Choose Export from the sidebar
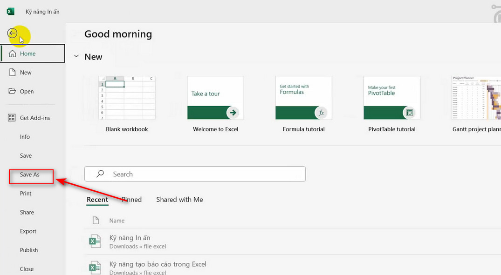The width and height of the screenshot is (501, 275). [x=28, y=231]
